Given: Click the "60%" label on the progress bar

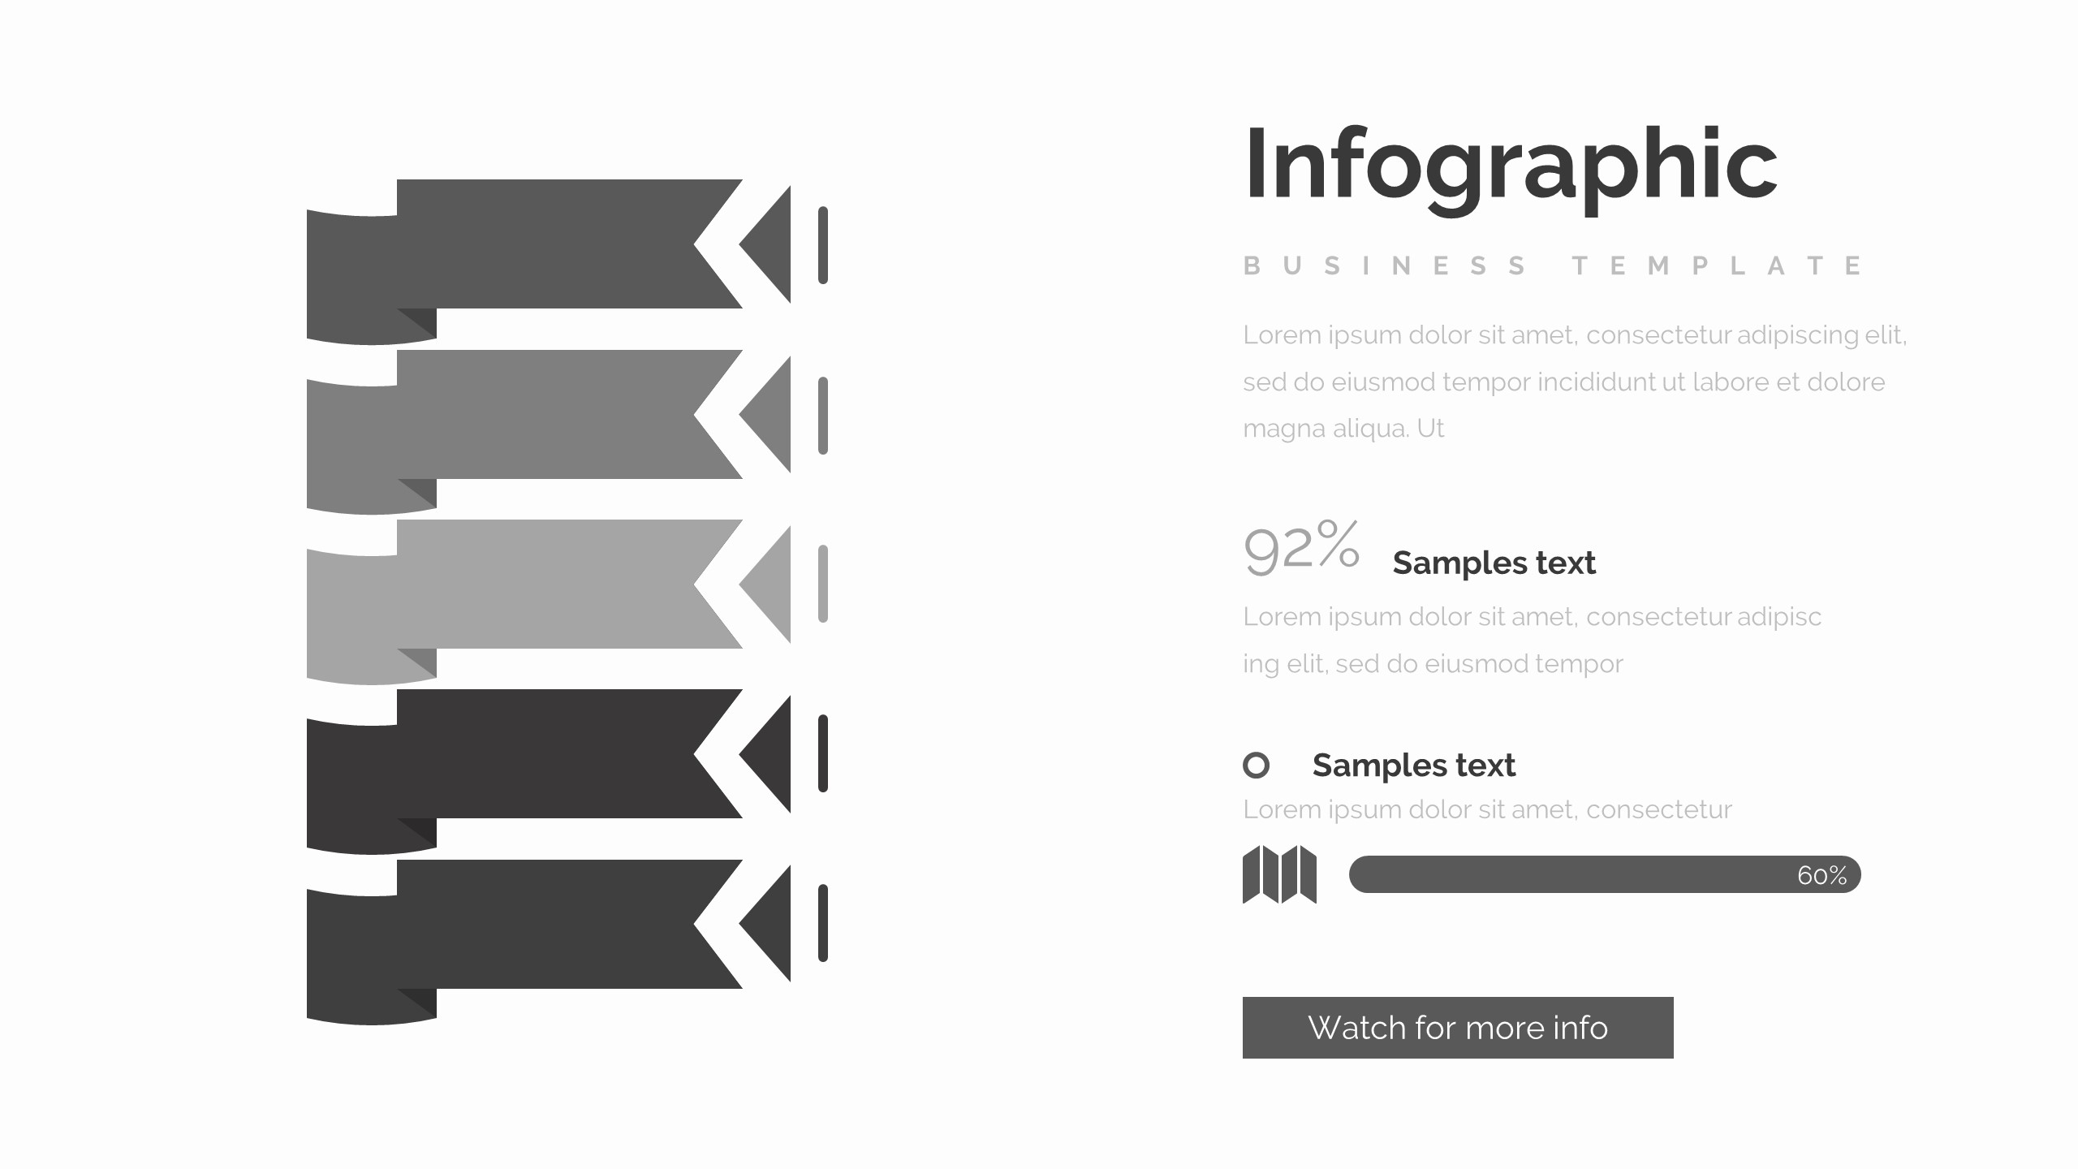Looking at the screenshot, I should [x=1821, y=875].
